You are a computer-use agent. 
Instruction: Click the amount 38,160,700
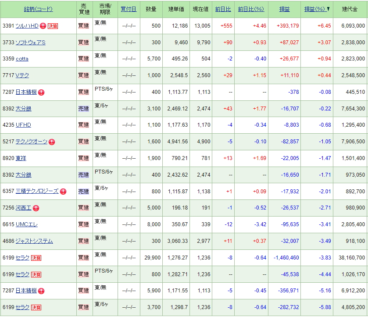pos(352,258)
